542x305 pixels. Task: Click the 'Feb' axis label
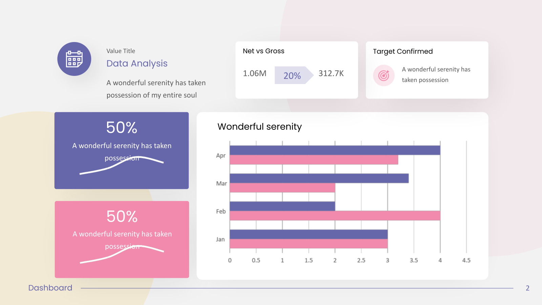click(221, 211)
